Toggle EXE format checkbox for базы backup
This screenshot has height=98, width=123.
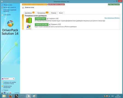coord(48,19)
